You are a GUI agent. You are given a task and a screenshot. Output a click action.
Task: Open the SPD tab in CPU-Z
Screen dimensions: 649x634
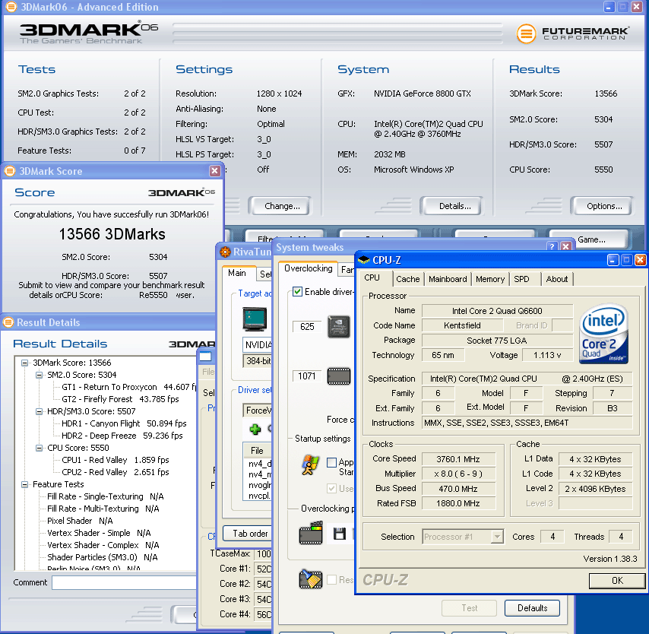[521, 279]
